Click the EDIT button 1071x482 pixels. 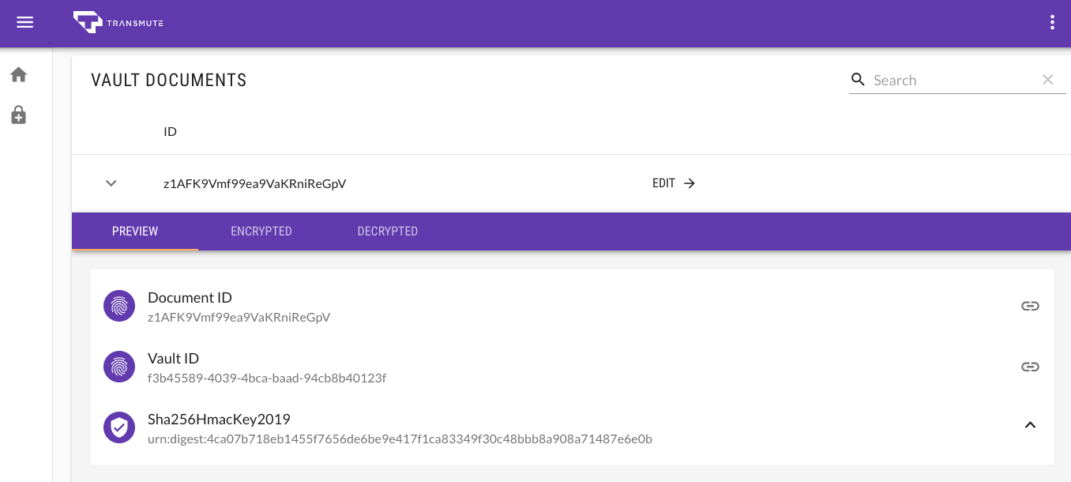click(x=674, y=183)
